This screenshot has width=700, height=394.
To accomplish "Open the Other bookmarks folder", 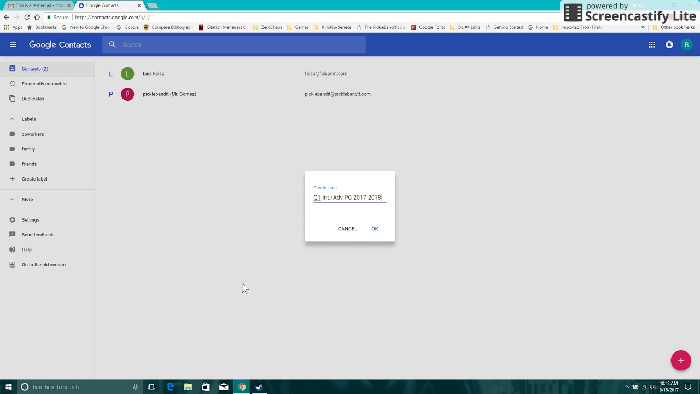I will point(674,27).
